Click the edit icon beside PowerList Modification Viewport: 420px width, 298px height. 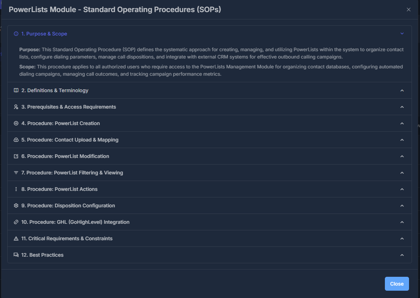[15, 156]
